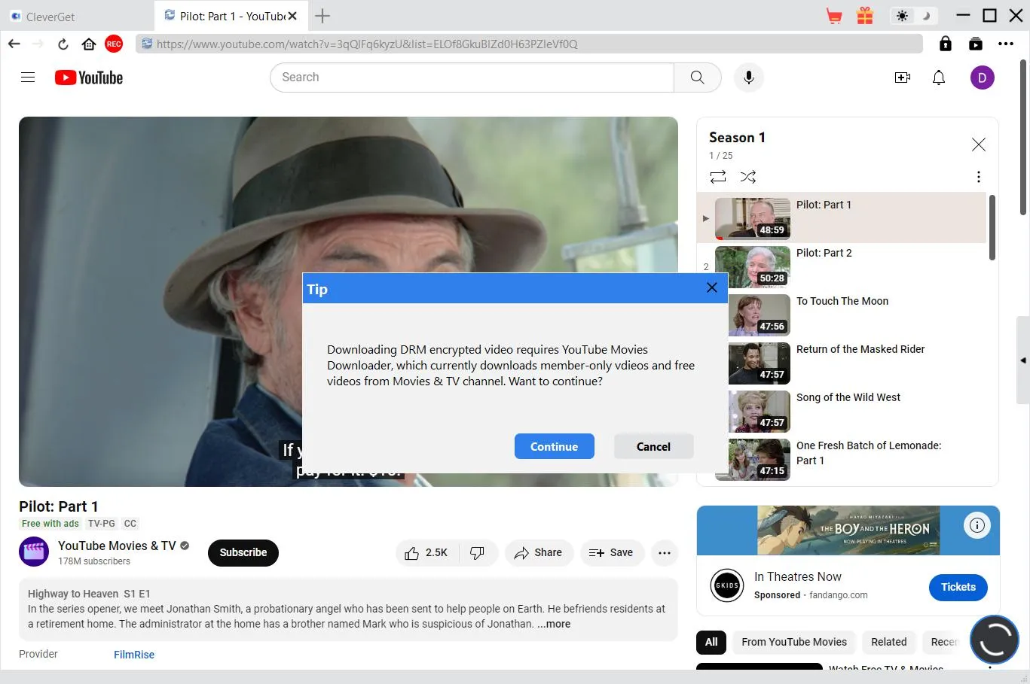
Task: Select Pilot: Part 2 thumbnail in playlist
Action: click(752, 266)
